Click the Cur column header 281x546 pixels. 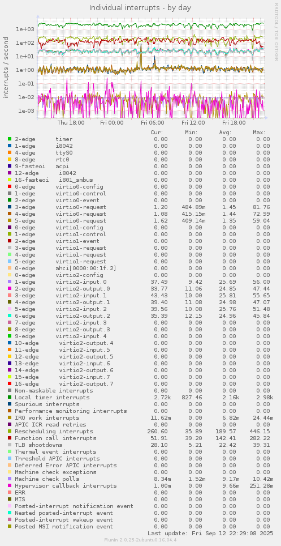coord(157,133)
